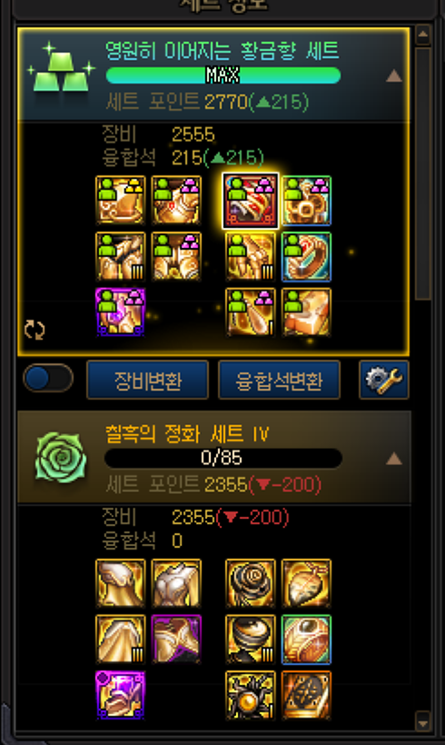Click the MAX green progress bar
This screenshot has width=445, height=745.
click(223, 75)
